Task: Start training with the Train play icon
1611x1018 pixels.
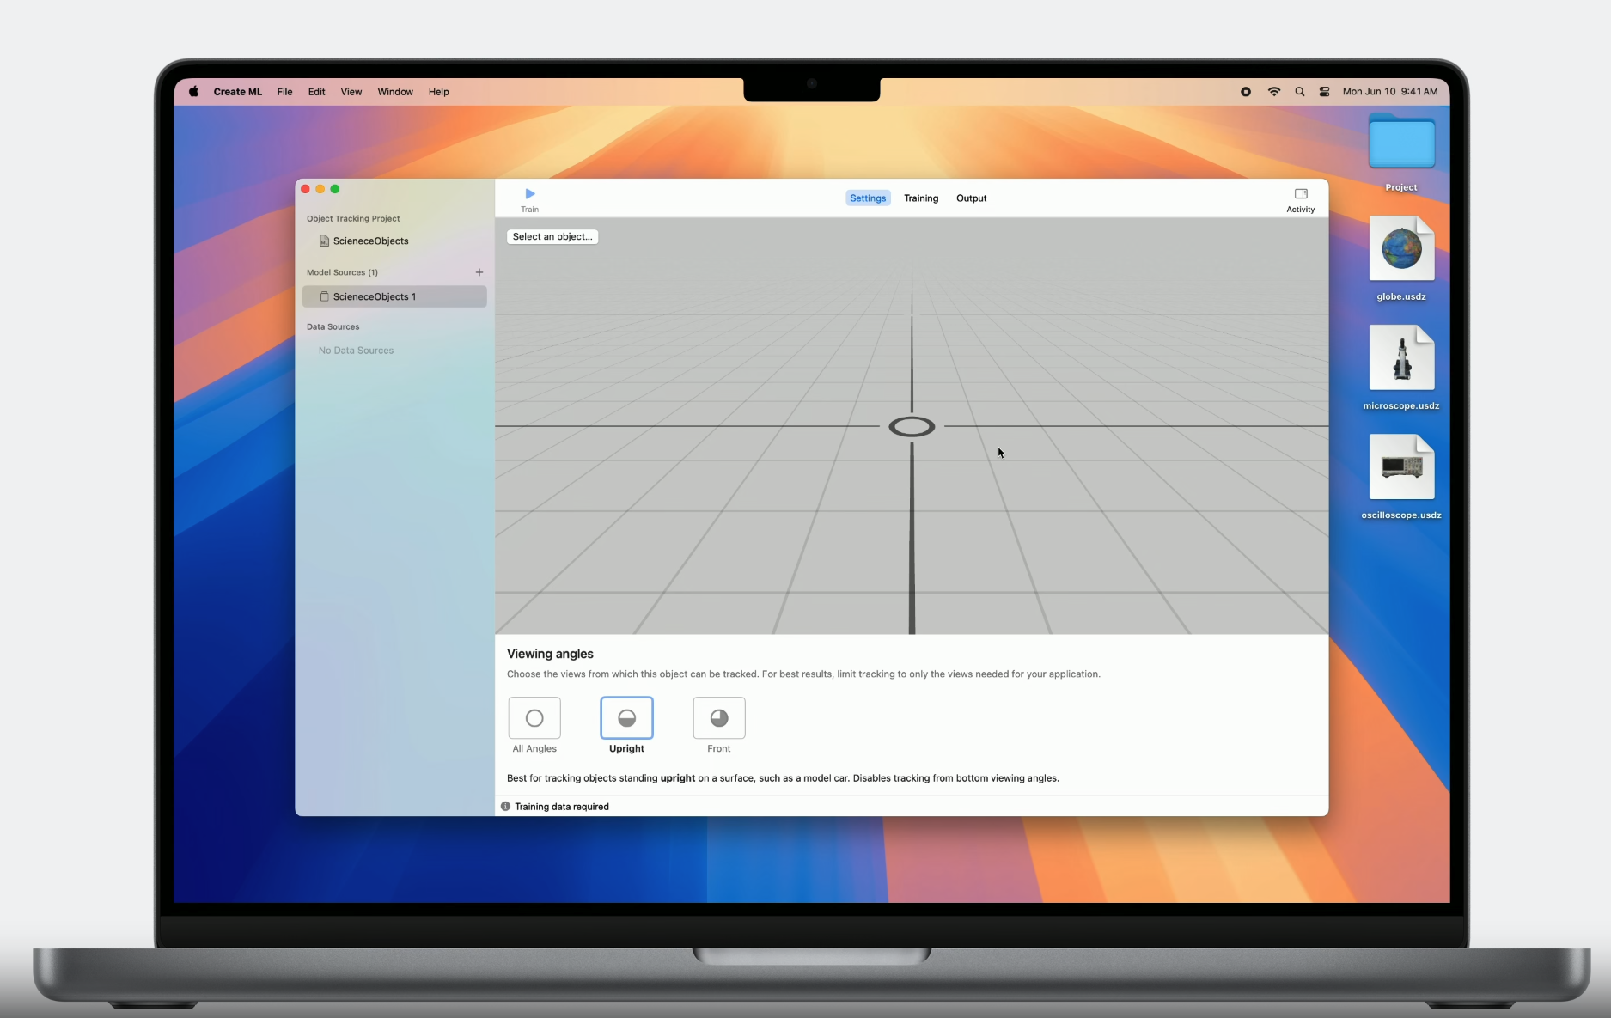Action: click(x=529, y=194)
